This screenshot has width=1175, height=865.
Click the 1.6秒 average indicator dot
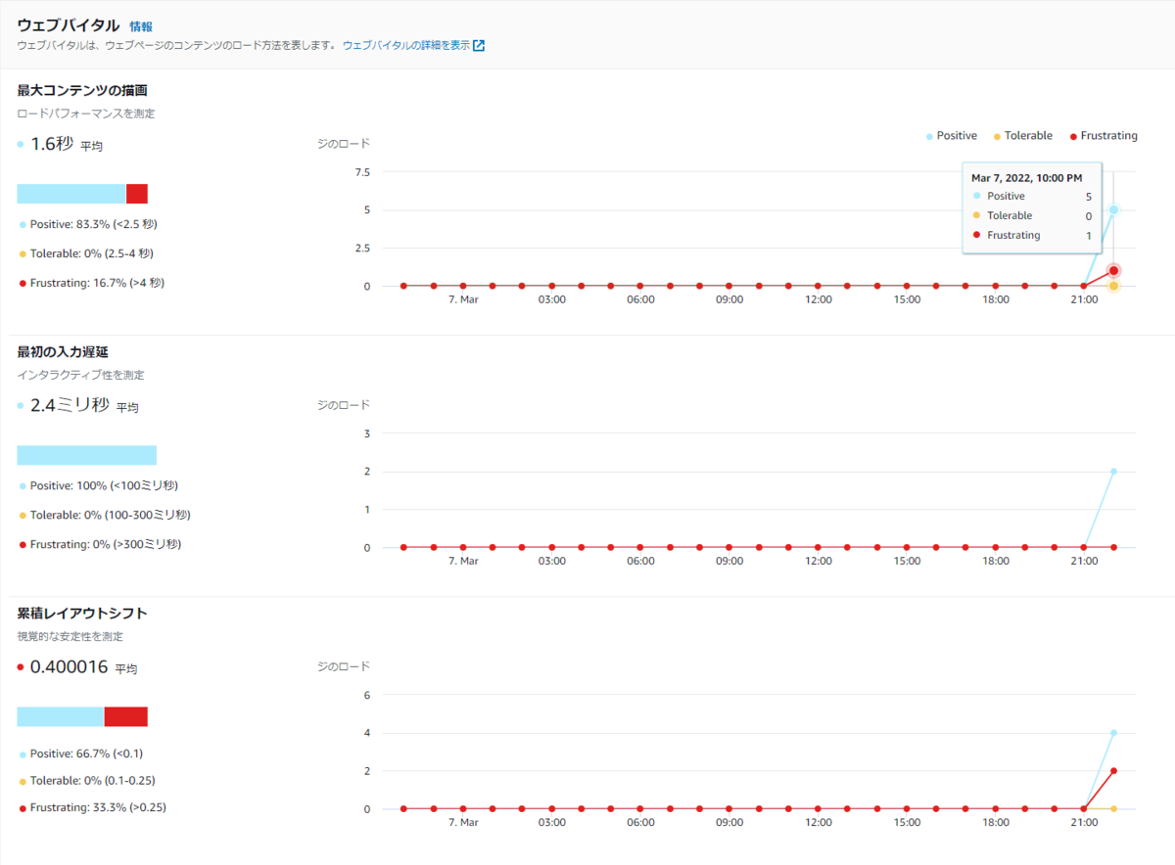click(x=21, y=144)
